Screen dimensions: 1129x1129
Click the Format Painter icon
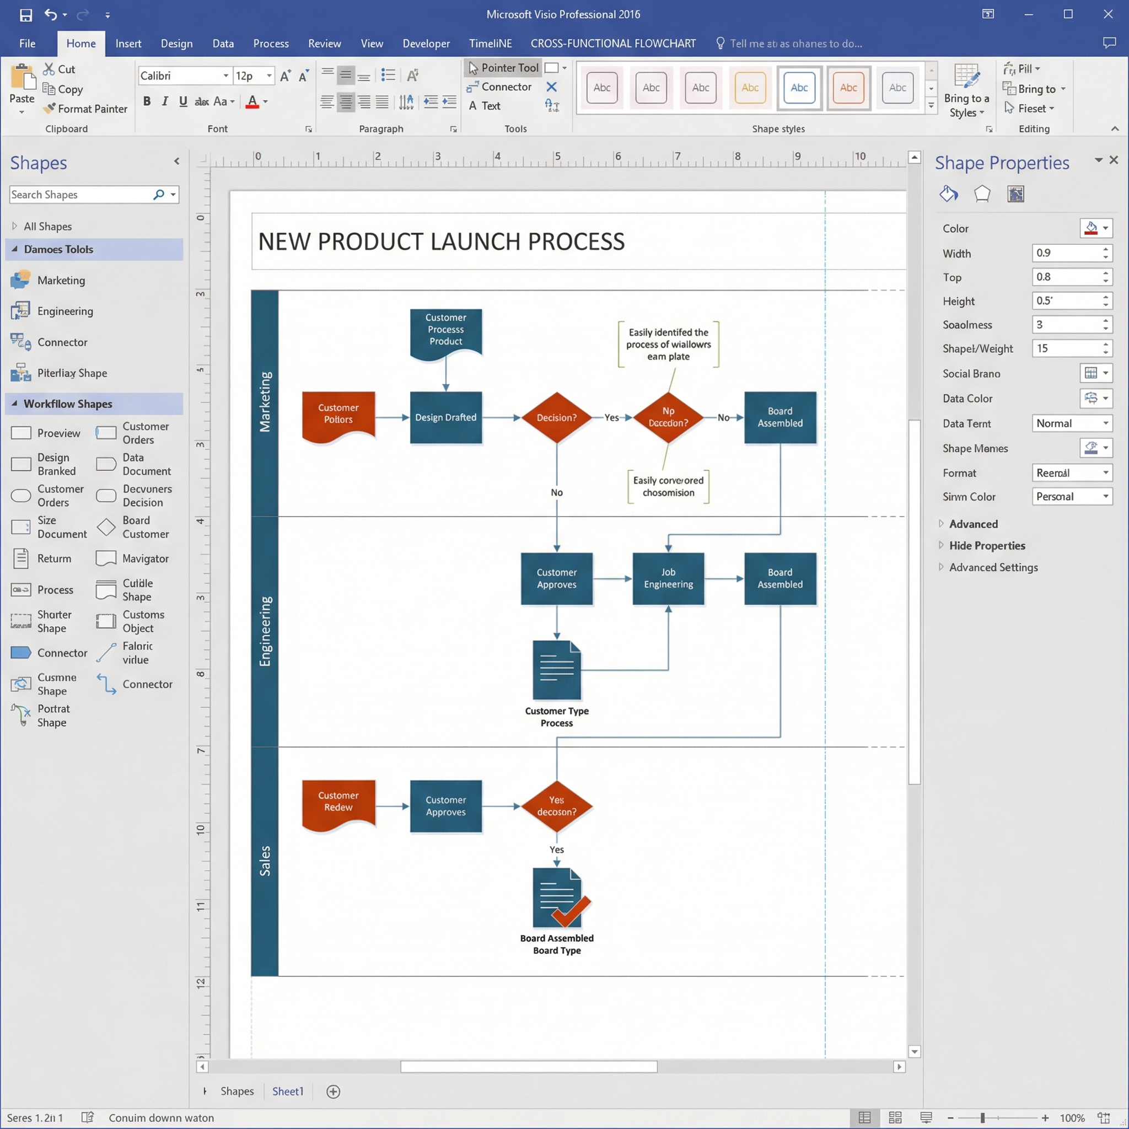coord(50,109)
